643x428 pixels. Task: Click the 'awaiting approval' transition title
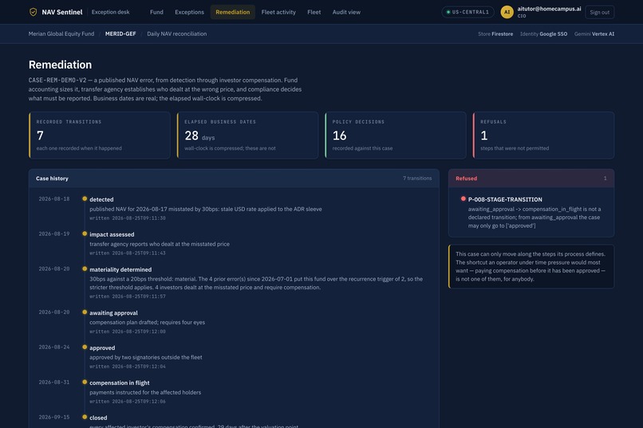(x=113, y=313)
